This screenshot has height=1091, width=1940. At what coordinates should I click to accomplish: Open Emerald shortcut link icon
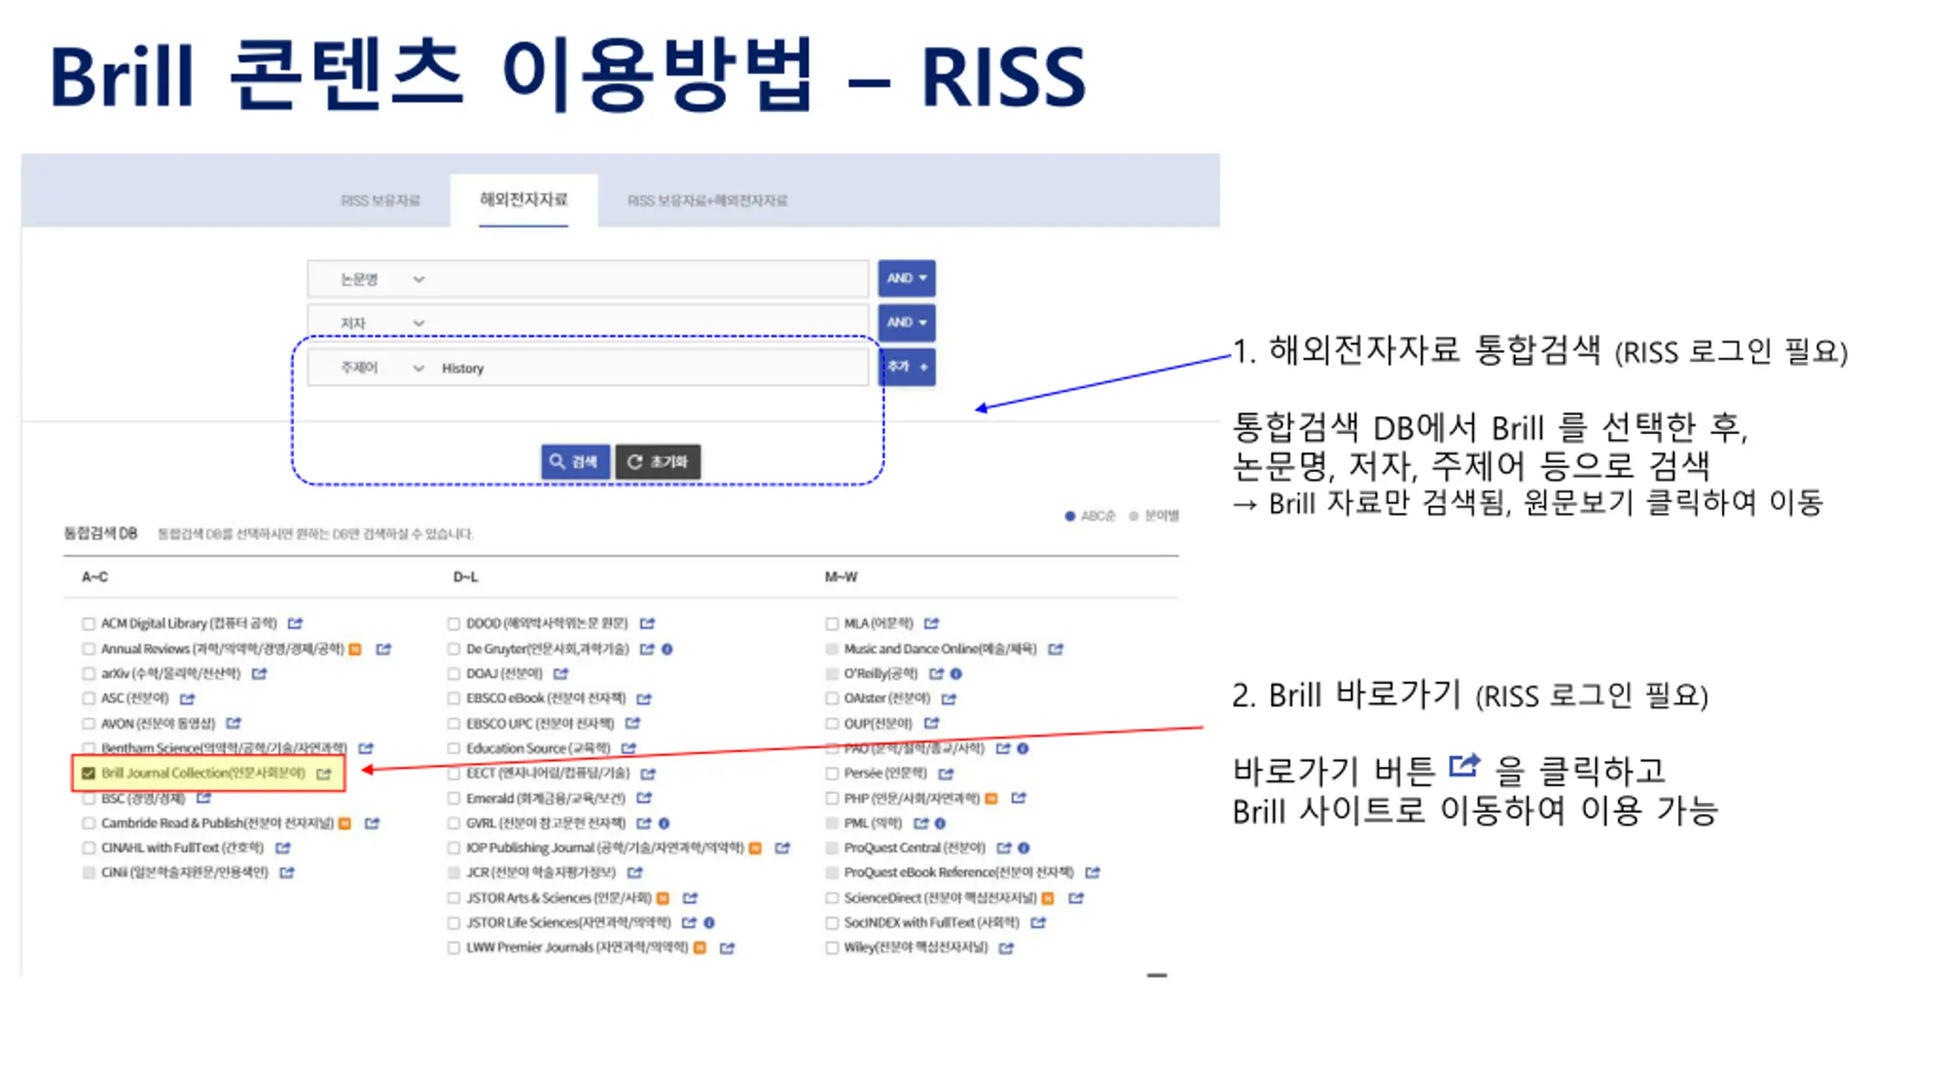pyautogui.click(x=644, y=798)
